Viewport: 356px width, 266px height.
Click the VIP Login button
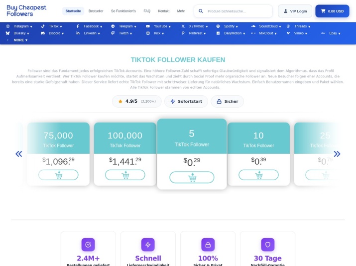(295, 11)
